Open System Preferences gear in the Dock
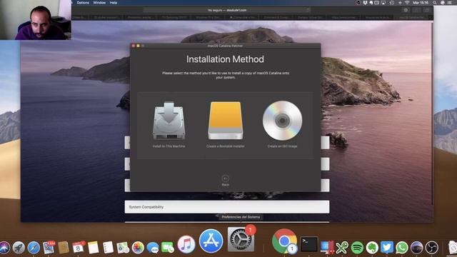457x257 pixels. (x=241, y=240)
